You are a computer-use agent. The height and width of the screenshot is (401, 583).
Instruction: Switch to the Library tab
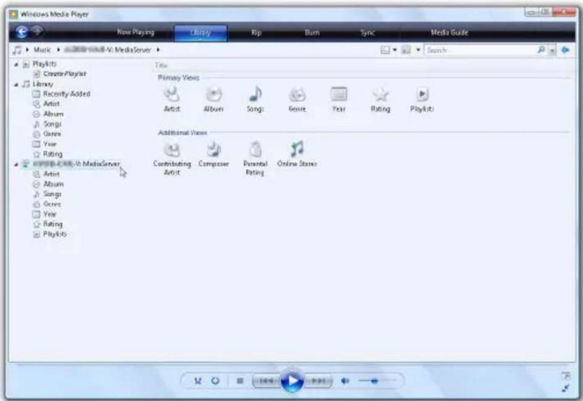click(x=201, y=33)
